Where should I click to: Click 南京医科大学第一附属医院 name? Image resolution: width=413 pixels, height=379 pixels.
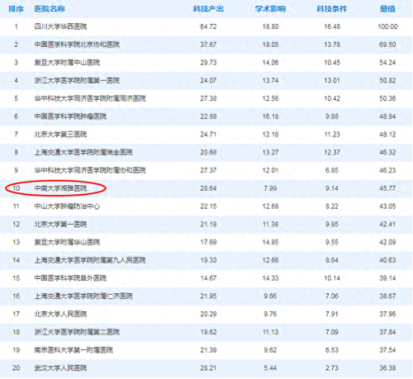(x=74, y=350)
